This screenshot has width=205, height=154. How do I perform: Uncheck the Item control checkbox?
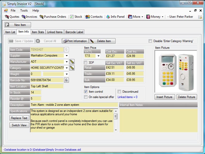pos(86,92)
